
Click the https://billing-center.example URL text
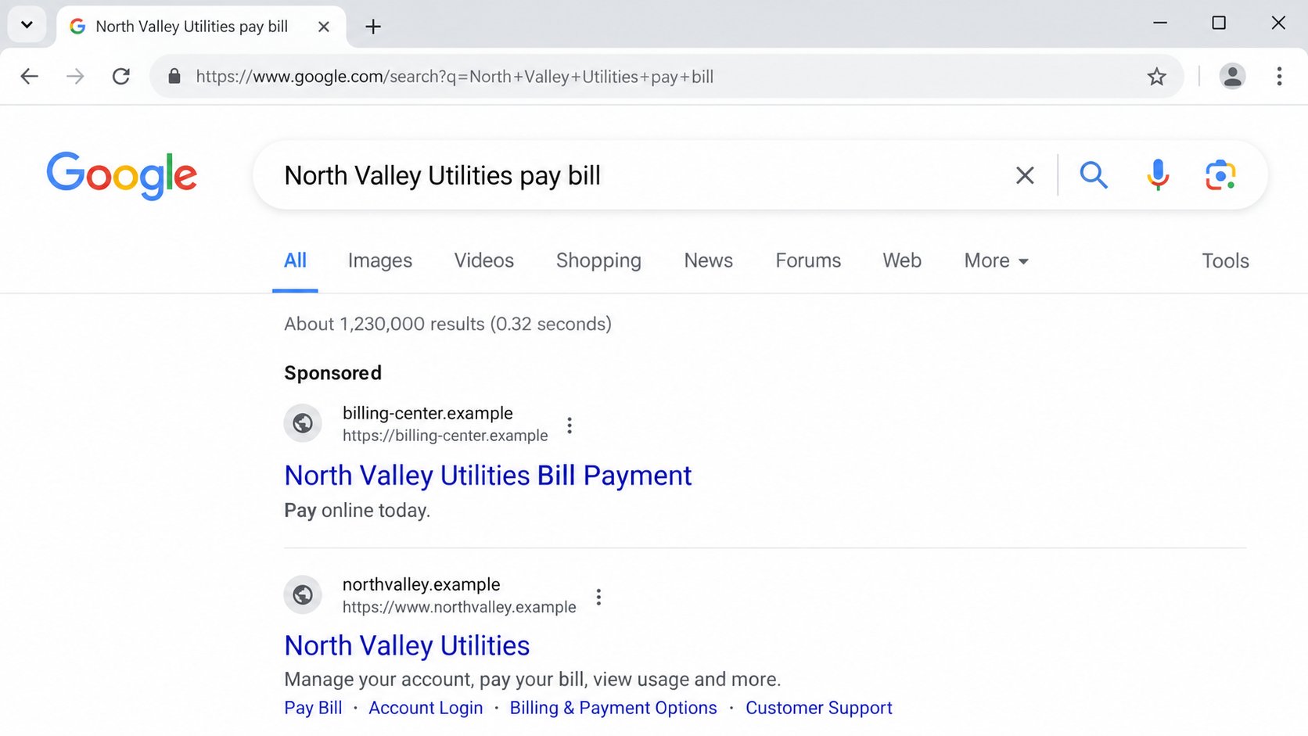445,436
